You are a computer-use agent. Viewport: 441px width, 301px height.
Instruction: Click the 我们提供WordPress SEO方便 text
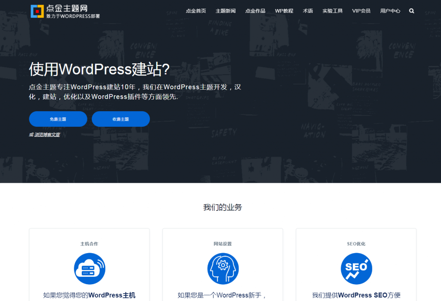[356, 295]
